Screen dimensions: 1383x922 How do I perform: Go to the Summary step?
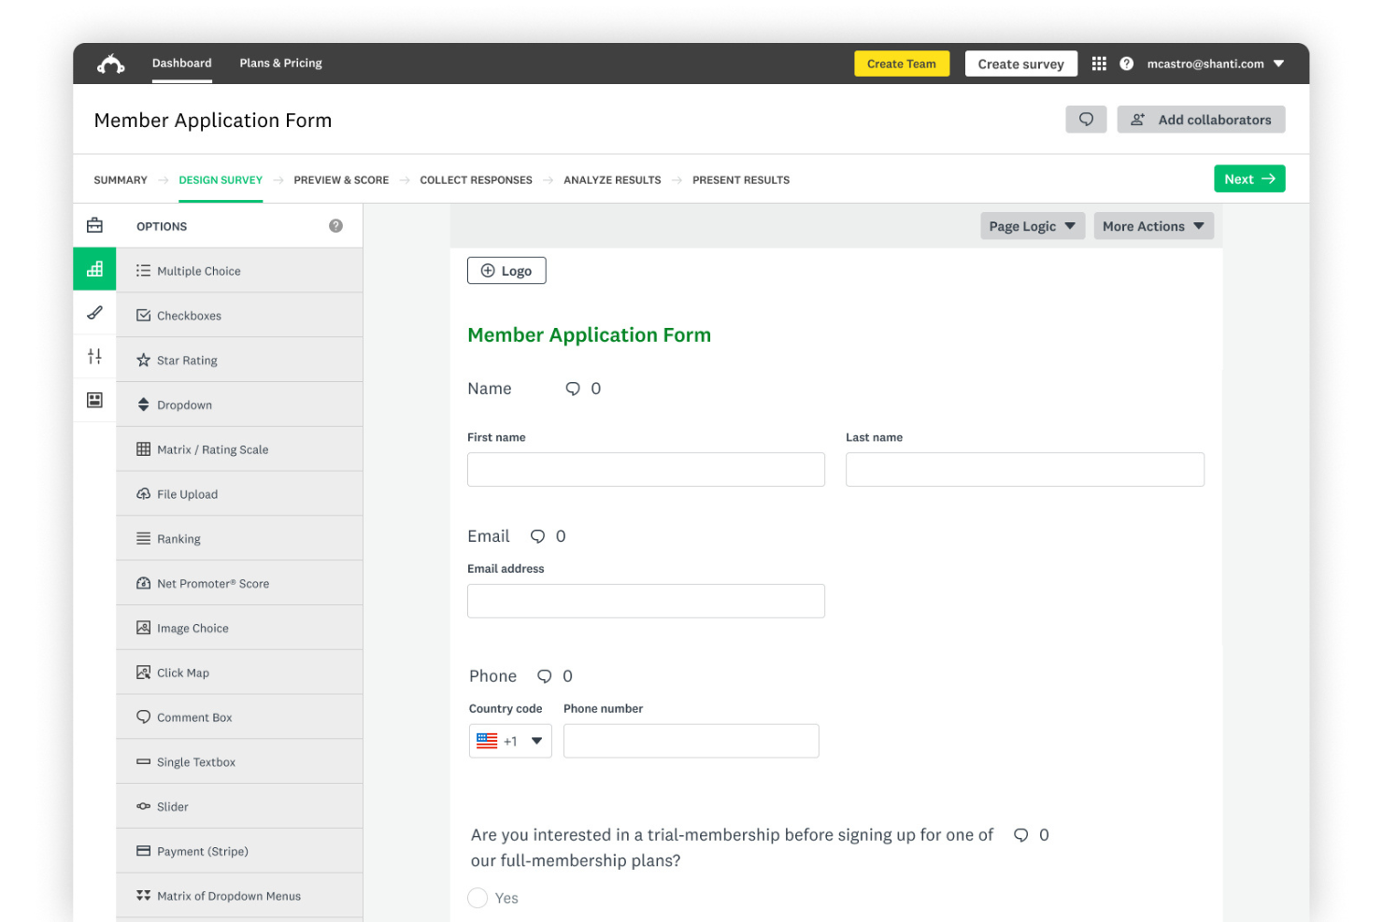point(121,180)
